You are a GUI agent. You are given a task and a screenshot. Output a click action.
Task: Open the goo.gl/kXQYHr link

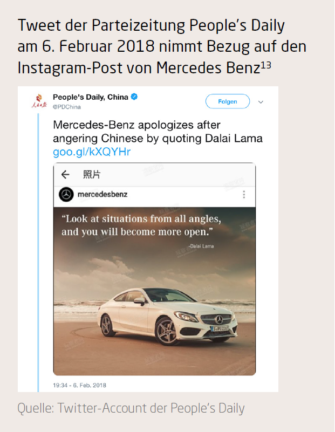pyautogui.click(x=92, y=152)
